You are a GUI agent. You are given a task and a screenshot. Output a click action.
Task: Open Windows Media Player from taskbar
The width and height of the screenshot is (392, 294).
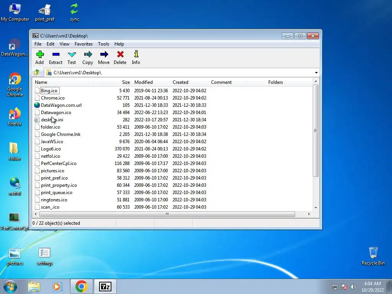(57, 287)
